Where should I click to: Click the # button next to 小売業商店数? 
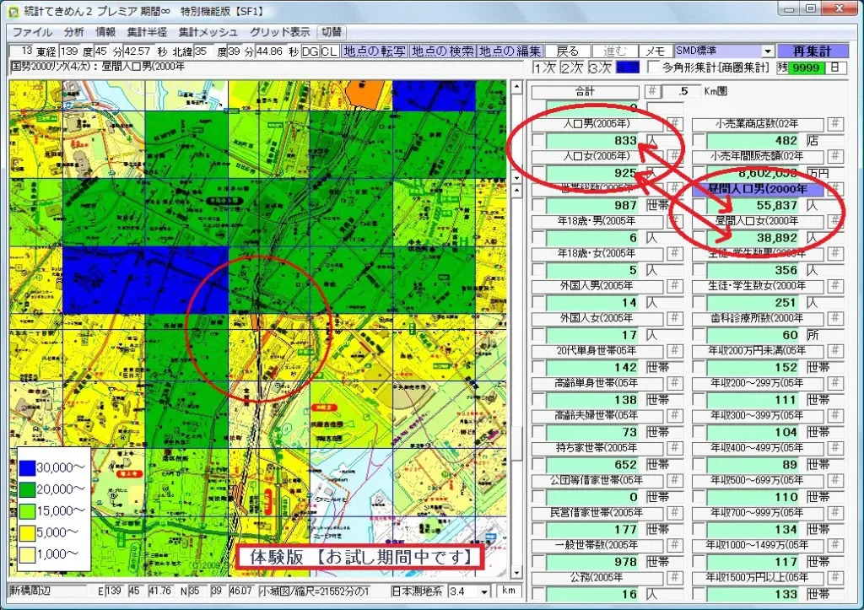pyautogui.click(x=834, y=124)
